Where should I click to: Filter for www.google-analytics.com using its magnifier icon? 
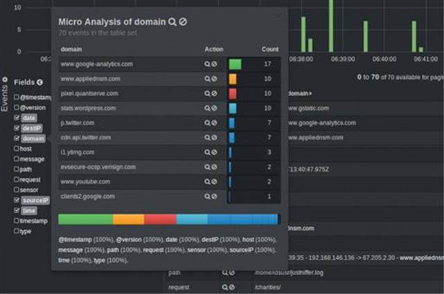click(x=207, y=64)
